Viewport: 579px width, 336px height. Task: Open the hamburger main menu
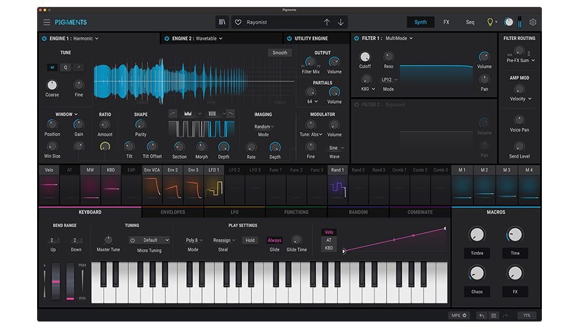tap(47, 22)
